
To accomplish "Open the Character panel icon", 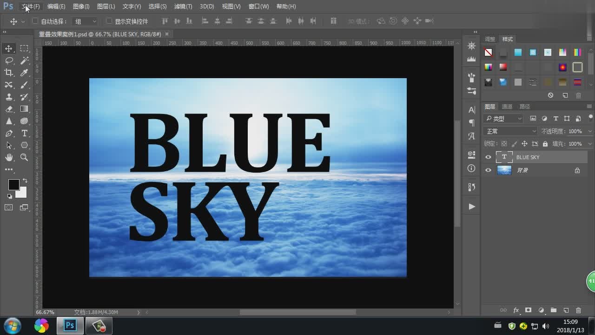I will [x=471, y=110].
